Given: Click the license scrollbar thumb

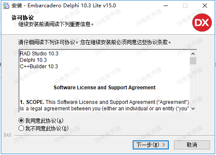Looking at the screenshot, I should 193,61.
